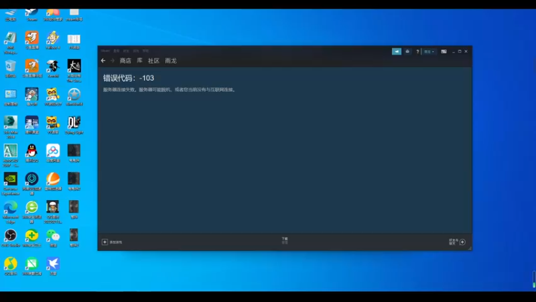Viewport: 536px width, 302px height.
Task: Open the 商店 store tab
Action: point(125,60)
